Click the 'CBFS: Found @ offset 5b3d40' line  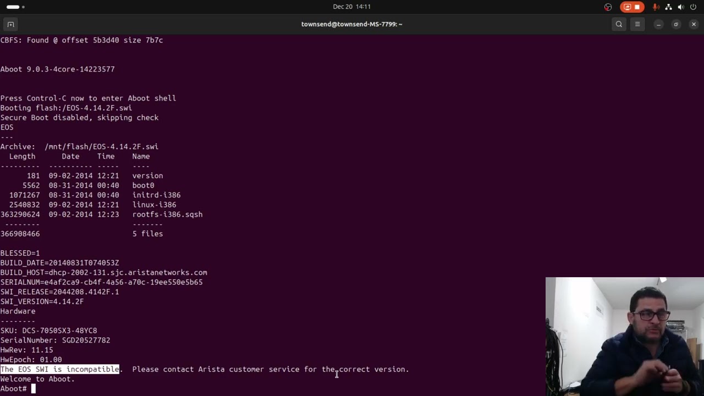click(81, 40)
